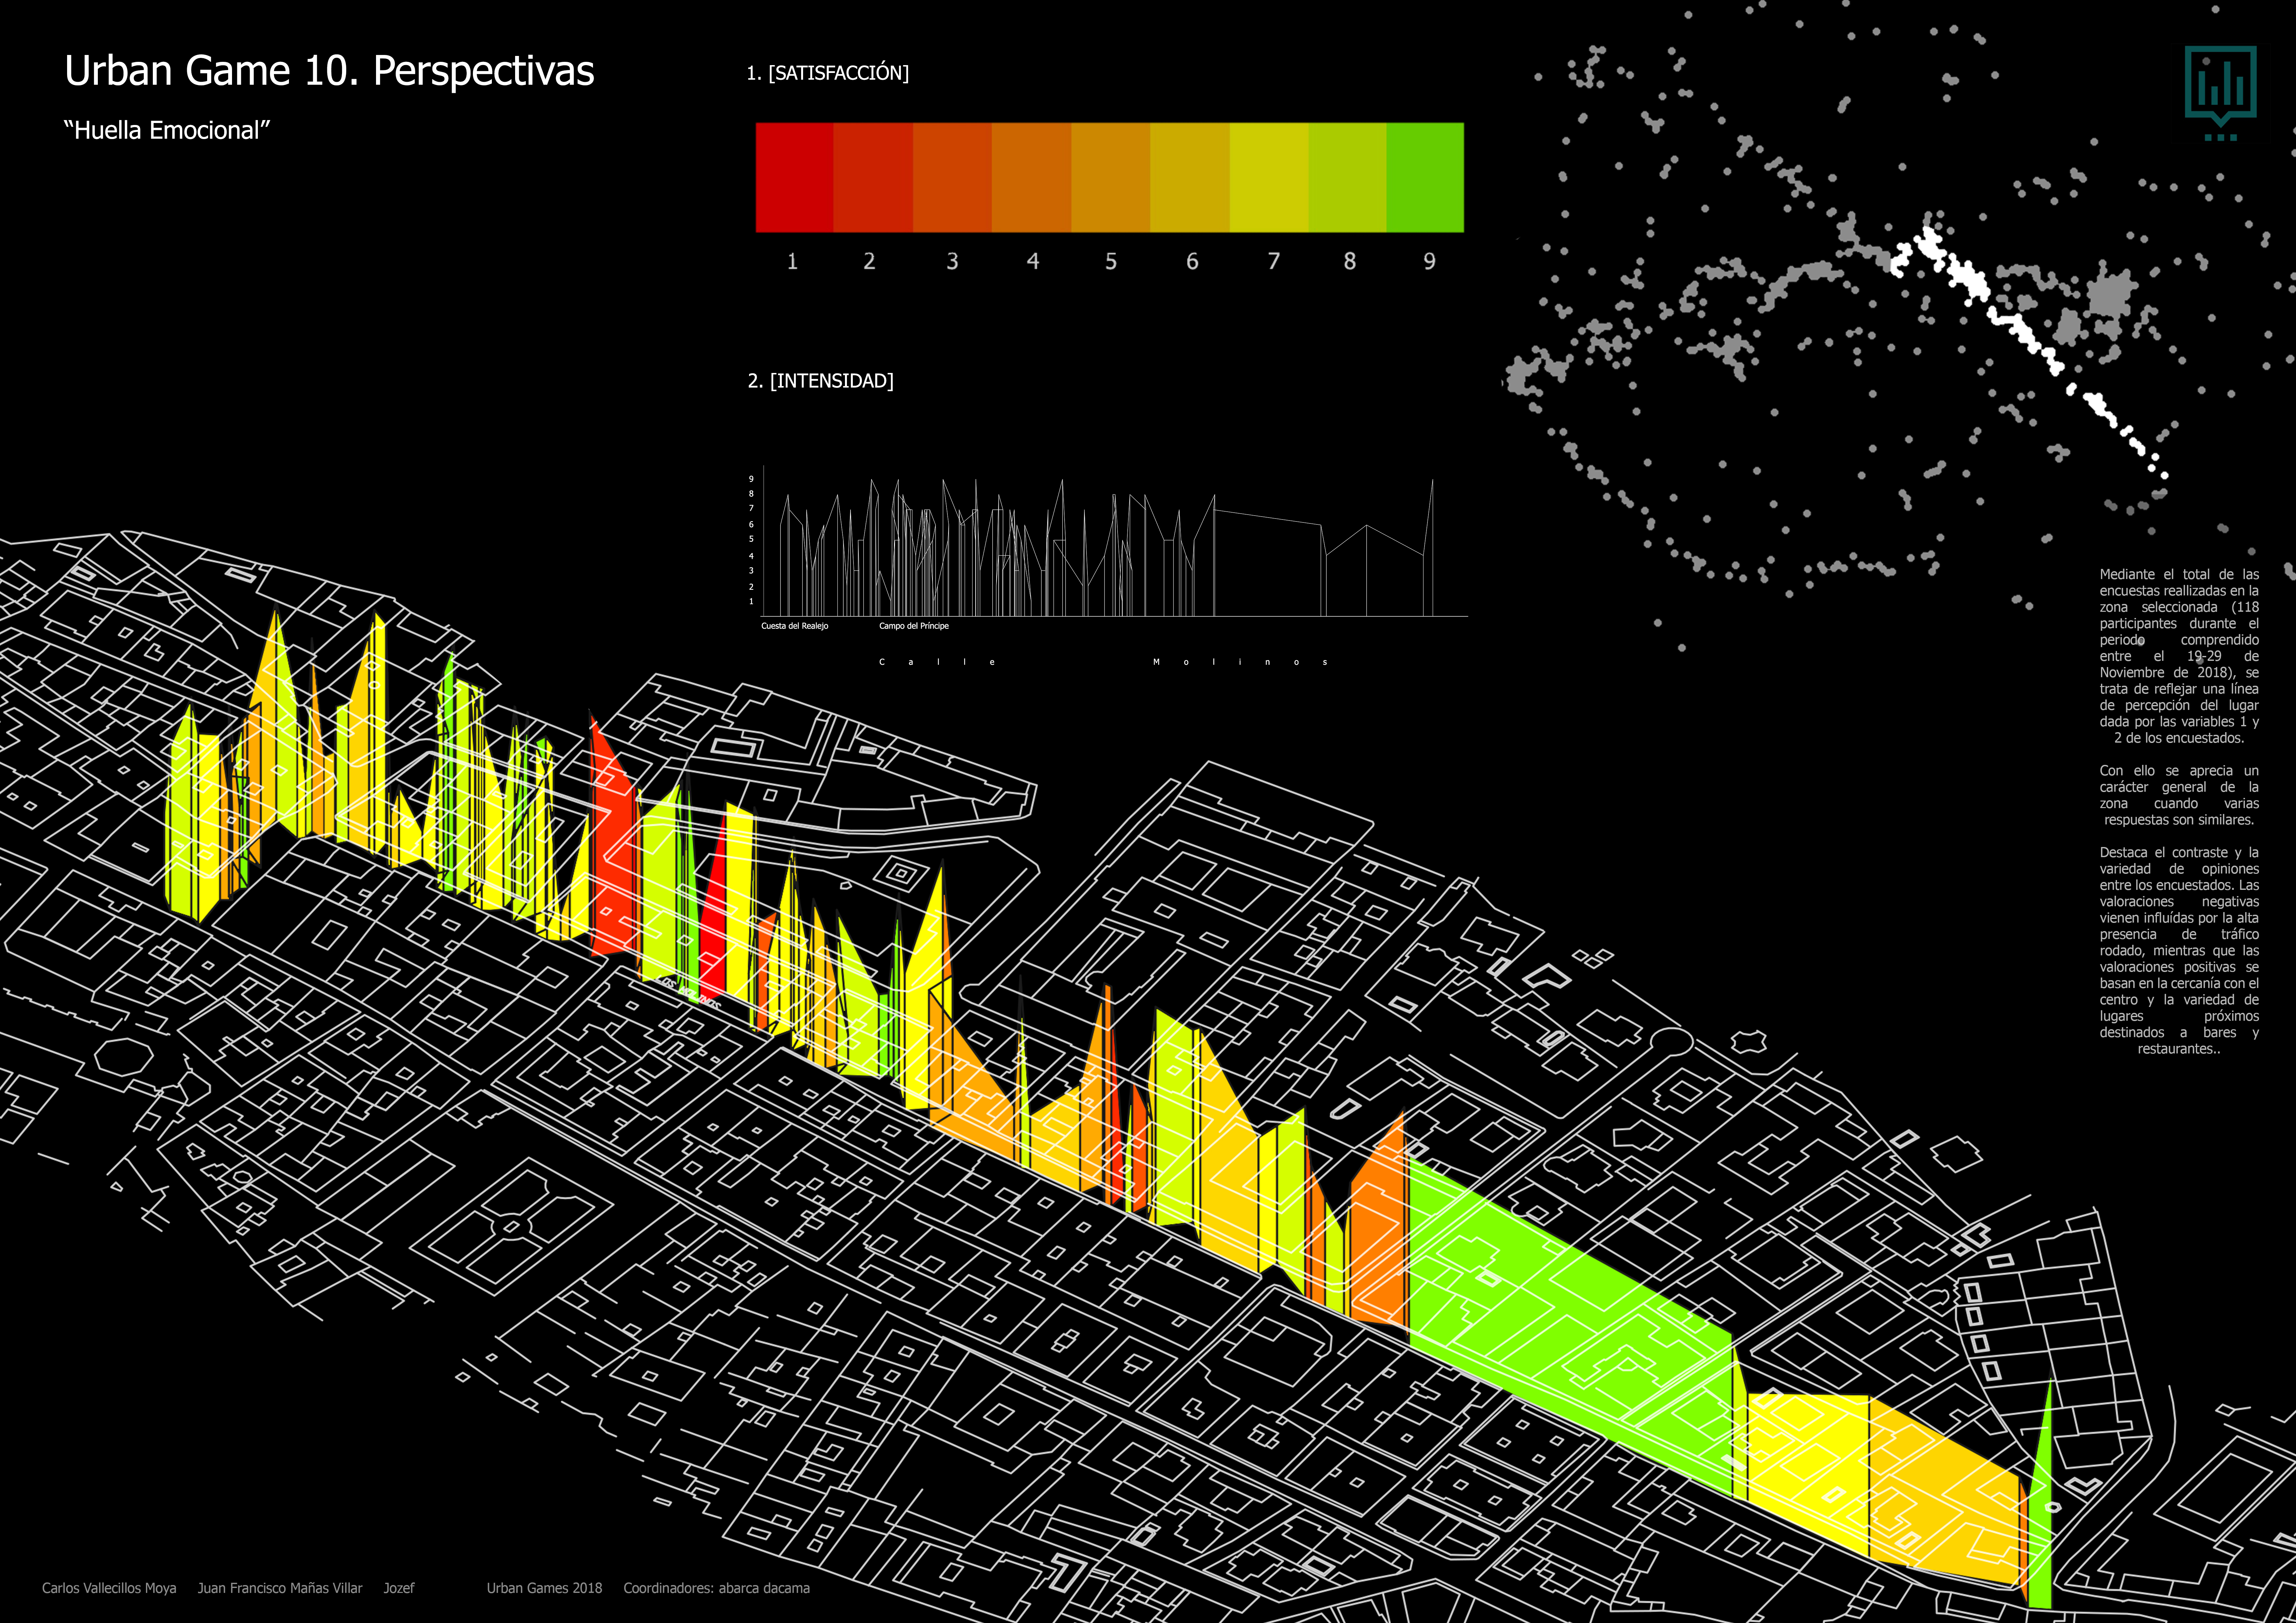The height and width of the screenshot is (1623, 2296).
Task: Click the satisfaction scale label "3"
Action: click(x=952, y=262)
